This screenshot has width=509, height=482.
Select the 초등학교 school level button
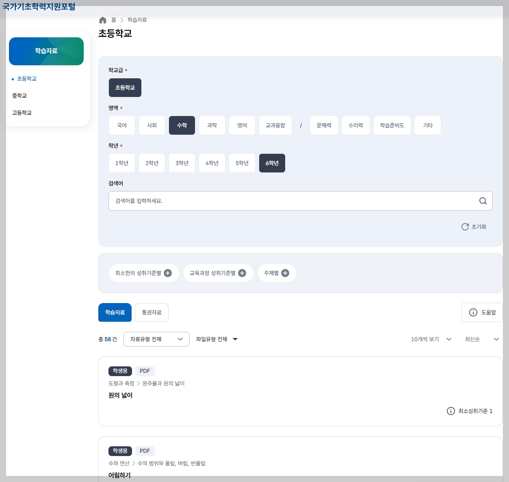tap(125, 88)
